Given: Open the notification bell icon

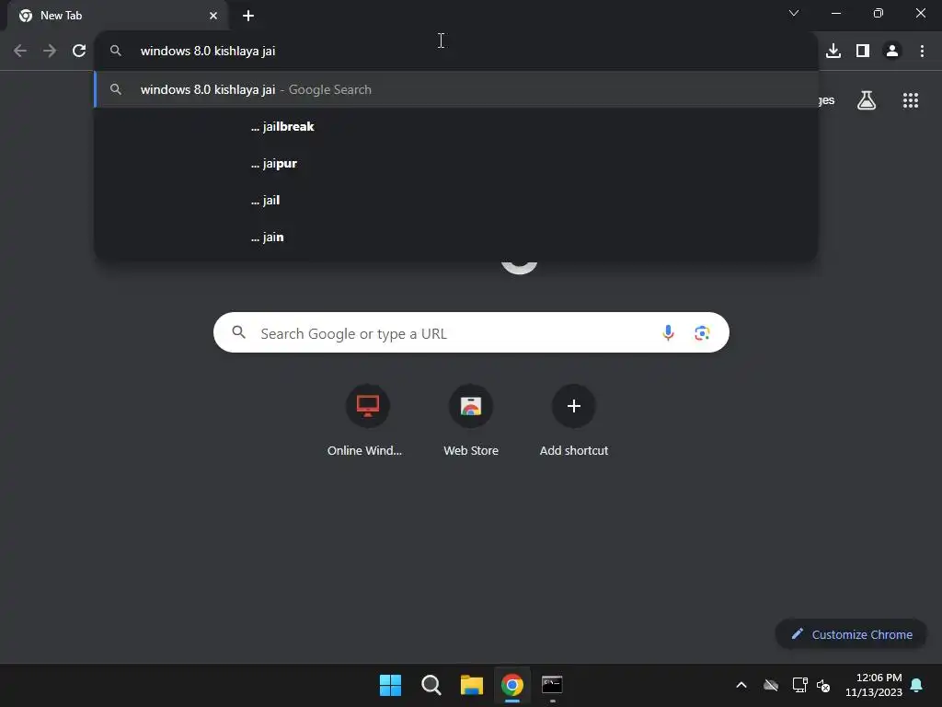Looking at the screenshot, I should coord(917,685).
